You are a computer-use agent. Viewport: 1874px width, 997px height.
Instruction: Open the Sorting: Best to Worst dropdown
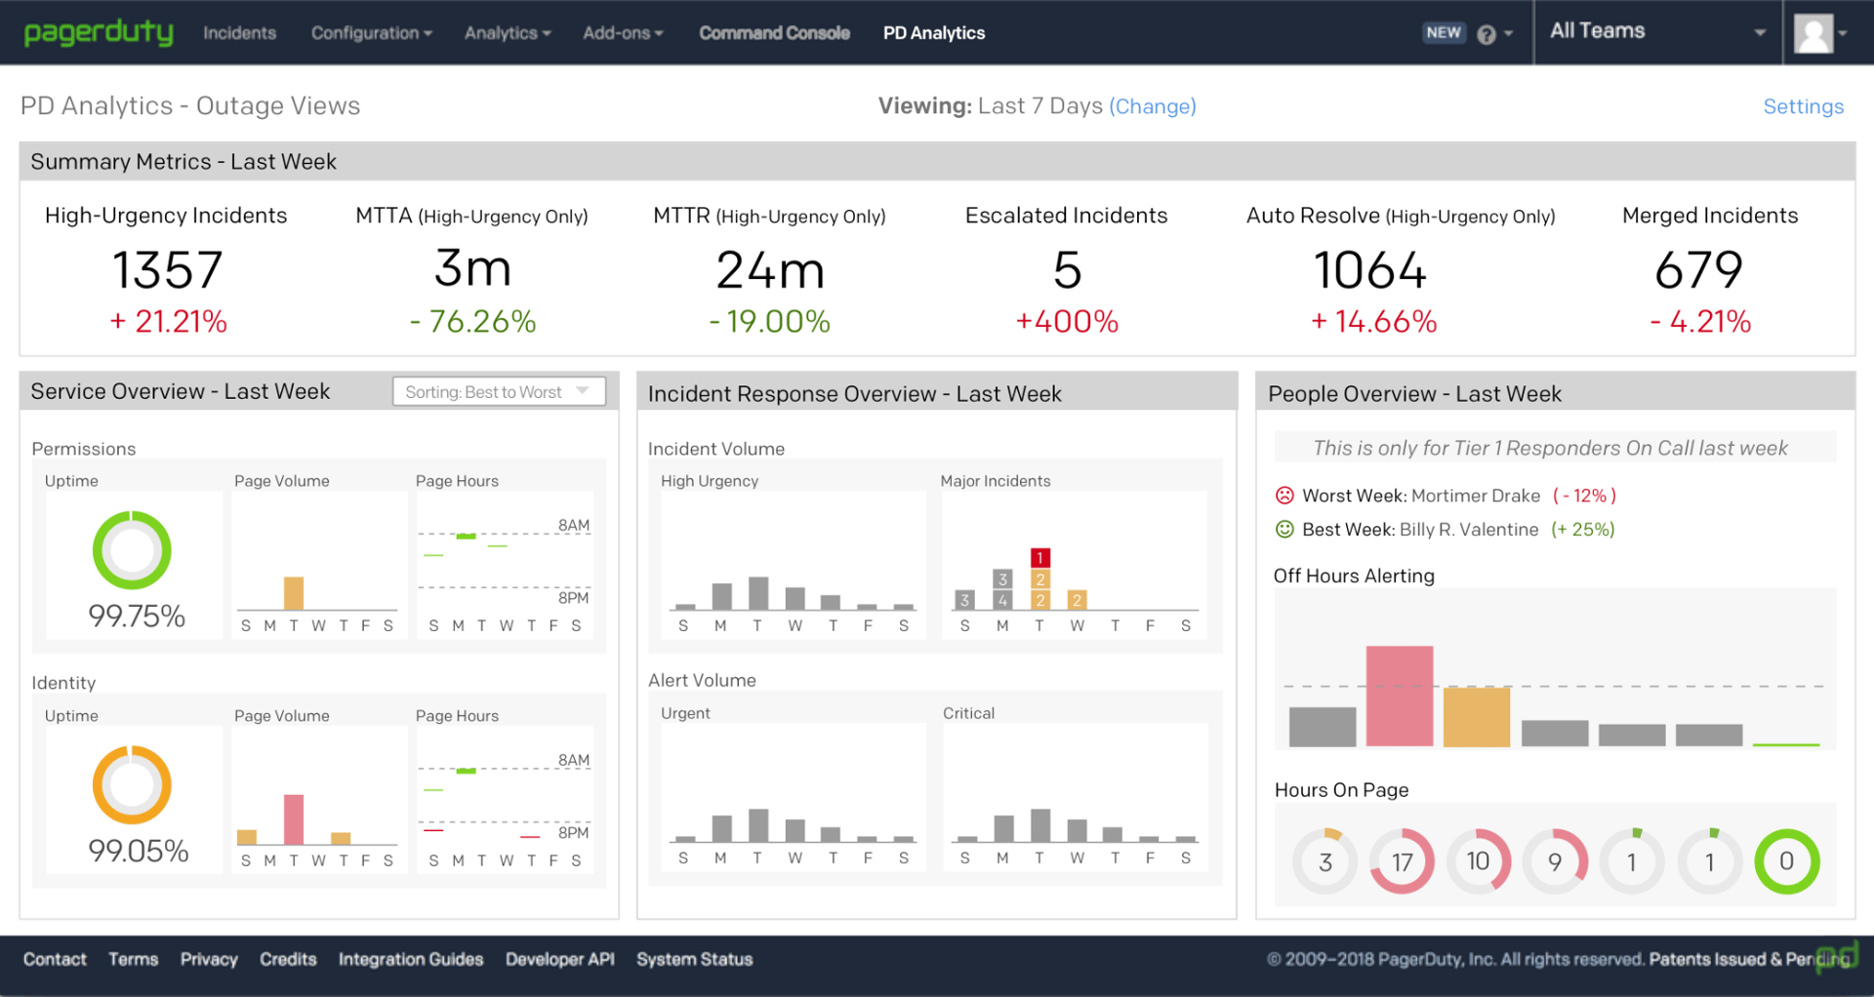pos(498,392)
